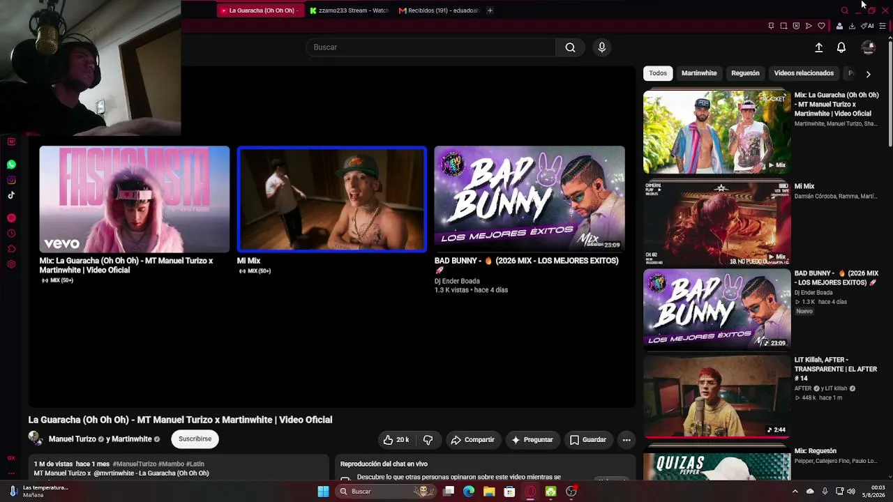
Task: Select Videos relacionados filter chip
Action: 804,73
